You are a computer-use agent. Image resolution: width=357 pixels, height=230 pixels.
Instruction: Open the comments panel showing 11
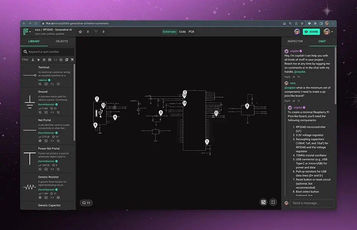click(86, 202)
